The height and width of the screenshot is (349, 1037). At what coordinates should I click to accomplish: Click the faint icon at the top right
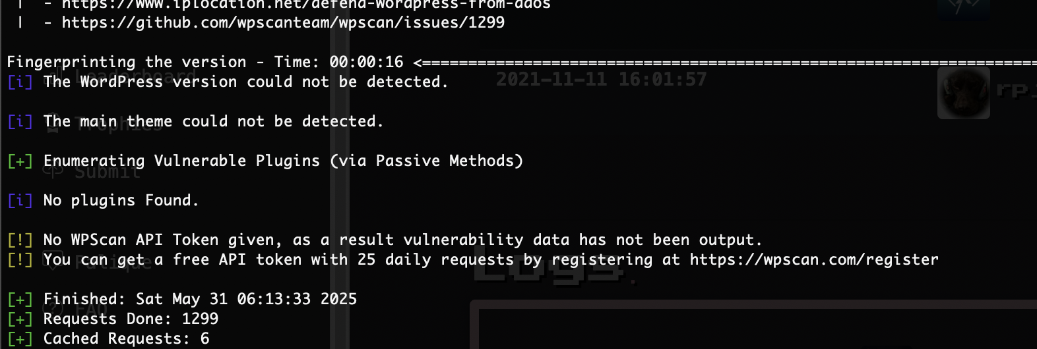pyautogui.click(x=964, y=8)
